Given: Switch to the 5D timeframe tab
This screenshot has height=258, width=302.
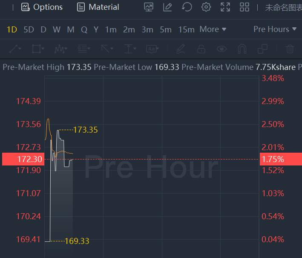Looking at the screenshot, I should coord(29,29).
